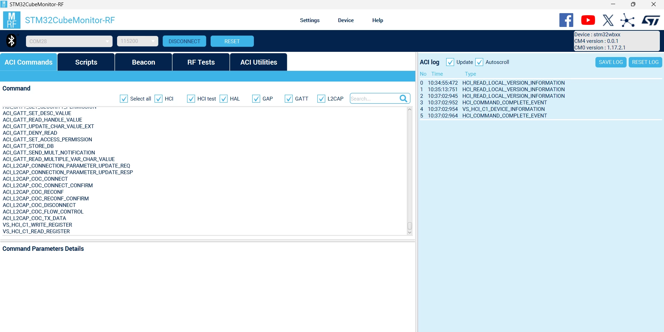Open the Facebook icon link
664x332 pixels.
click(566, 20)
